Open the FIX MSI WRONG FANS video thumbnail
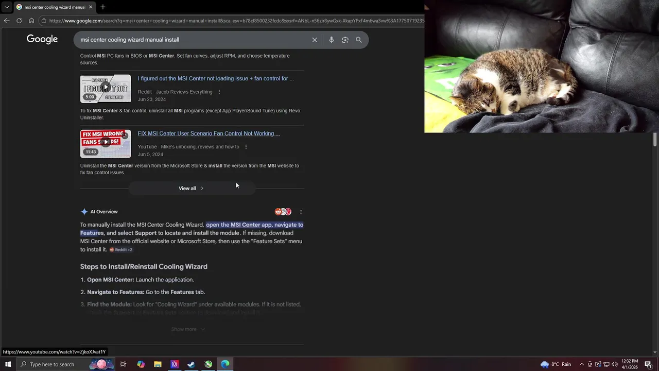Image resolution: width=659 pixels, height=371 pixels. (x=106, y=143)
